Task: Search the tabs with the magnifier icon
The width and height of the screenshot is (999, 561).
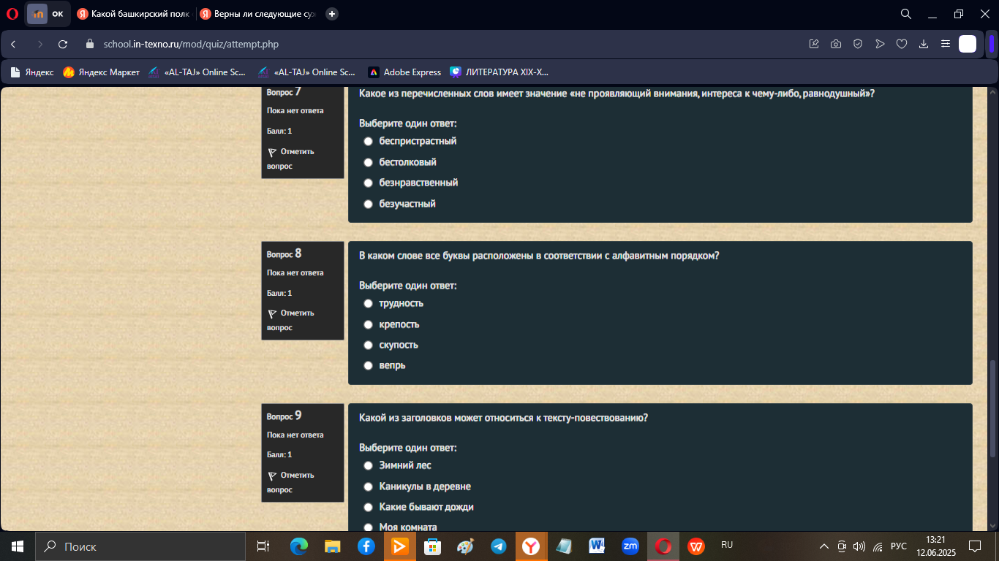Action: pos(905,13)
